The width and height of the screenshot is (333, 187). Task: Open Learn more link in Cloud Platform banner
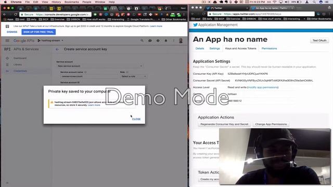[x=156, y=26]
